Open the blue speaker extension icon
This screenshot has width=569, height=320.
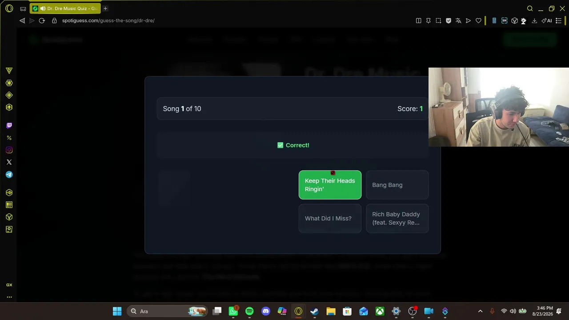pyautogui.click(x=494, y=20)
